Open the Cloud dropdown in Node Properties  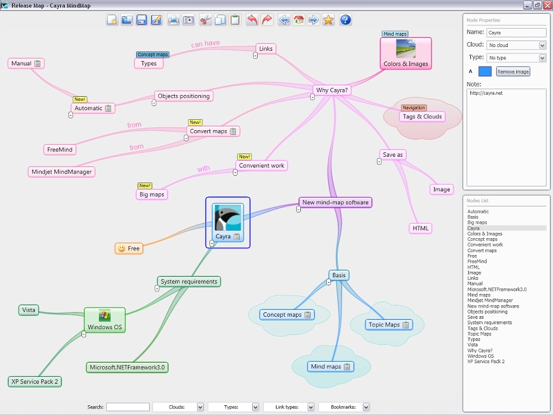pos(542,45)
